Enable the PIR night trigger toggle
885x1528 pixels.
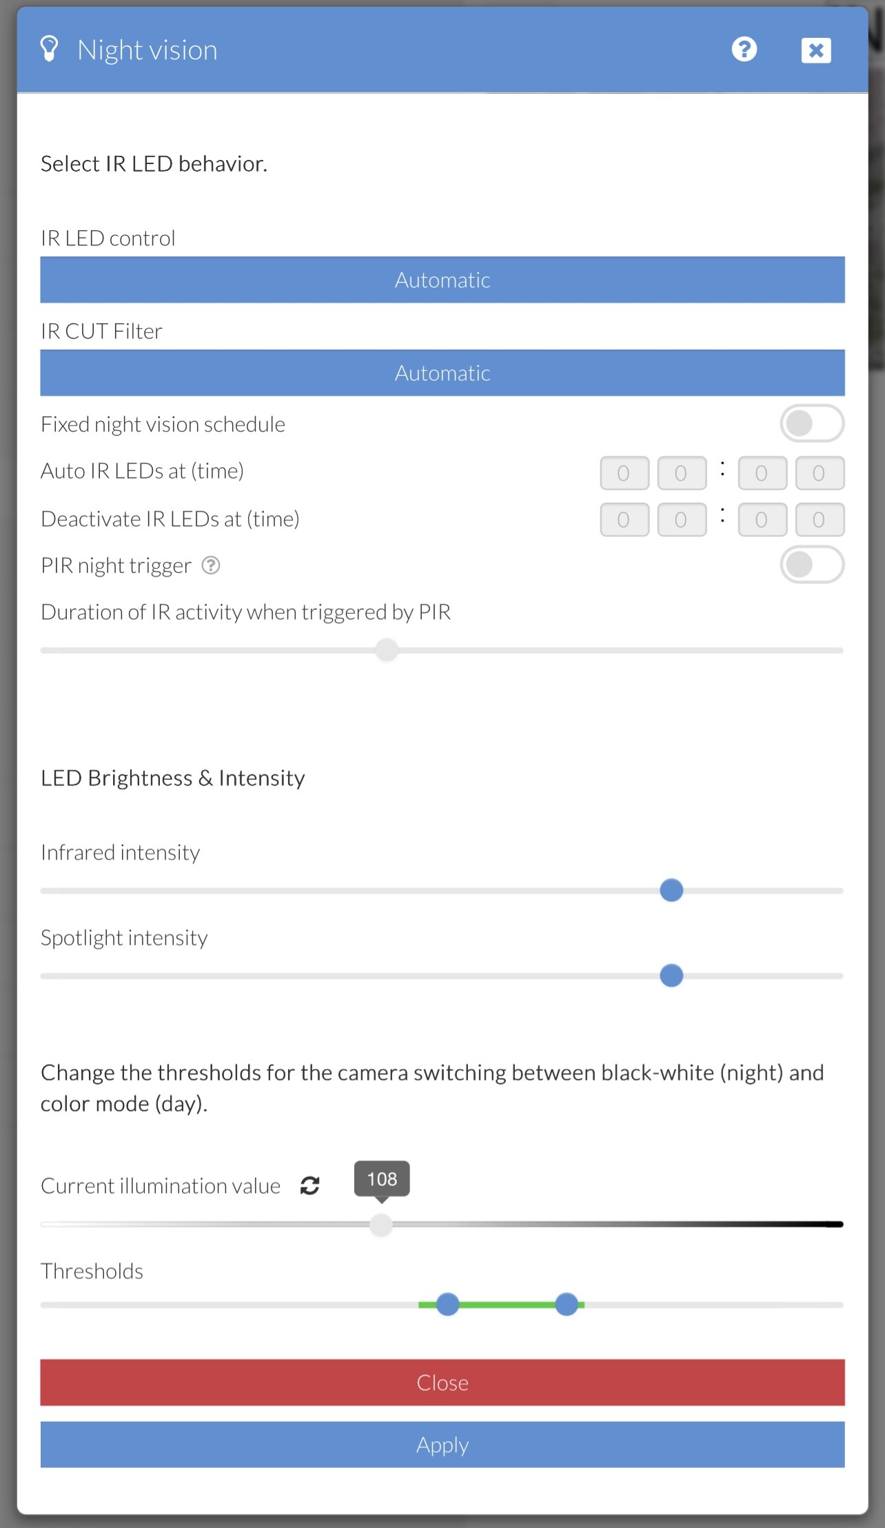pyautogui.click(x=812, y=565)
